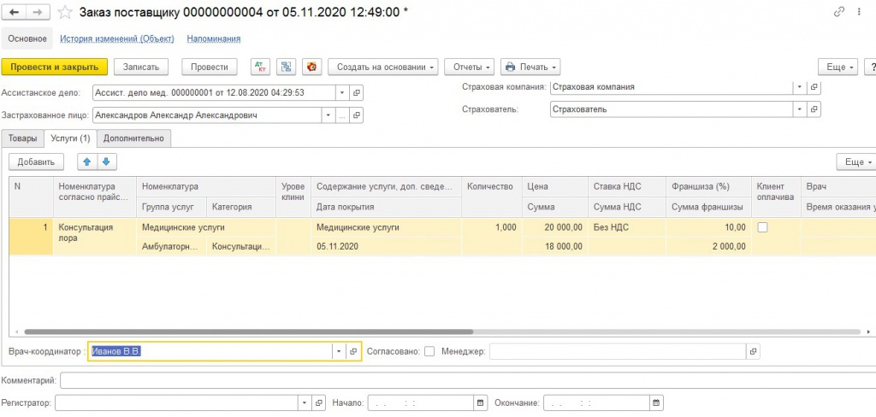Open Напоминания link
Screen dimensions: 876x417
213,38
